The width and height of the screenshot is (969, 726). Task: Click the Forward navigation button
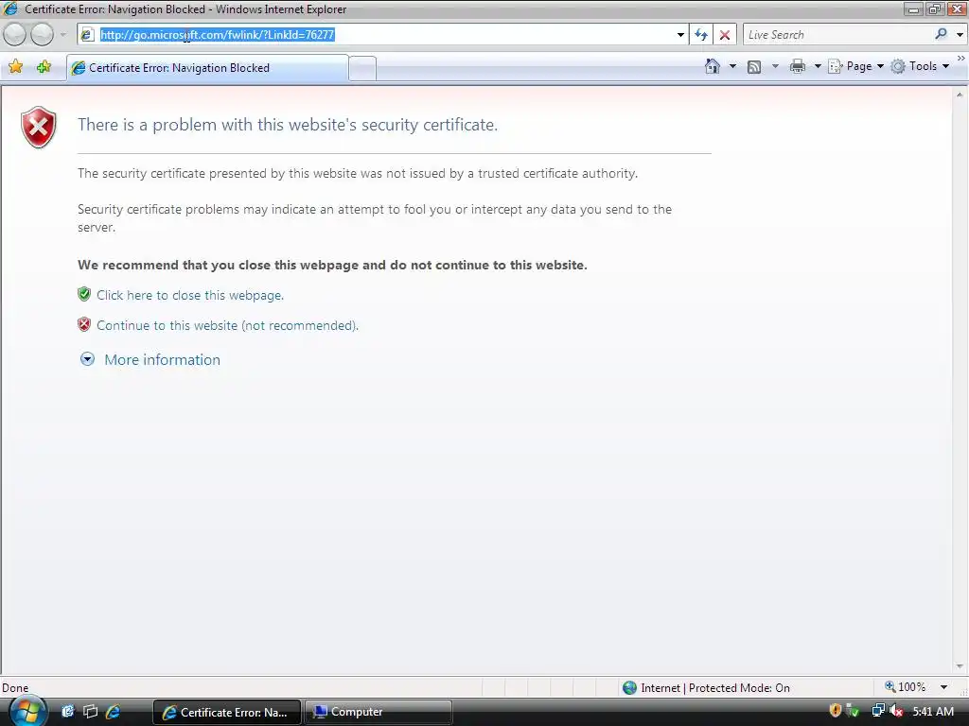point(42,35)
